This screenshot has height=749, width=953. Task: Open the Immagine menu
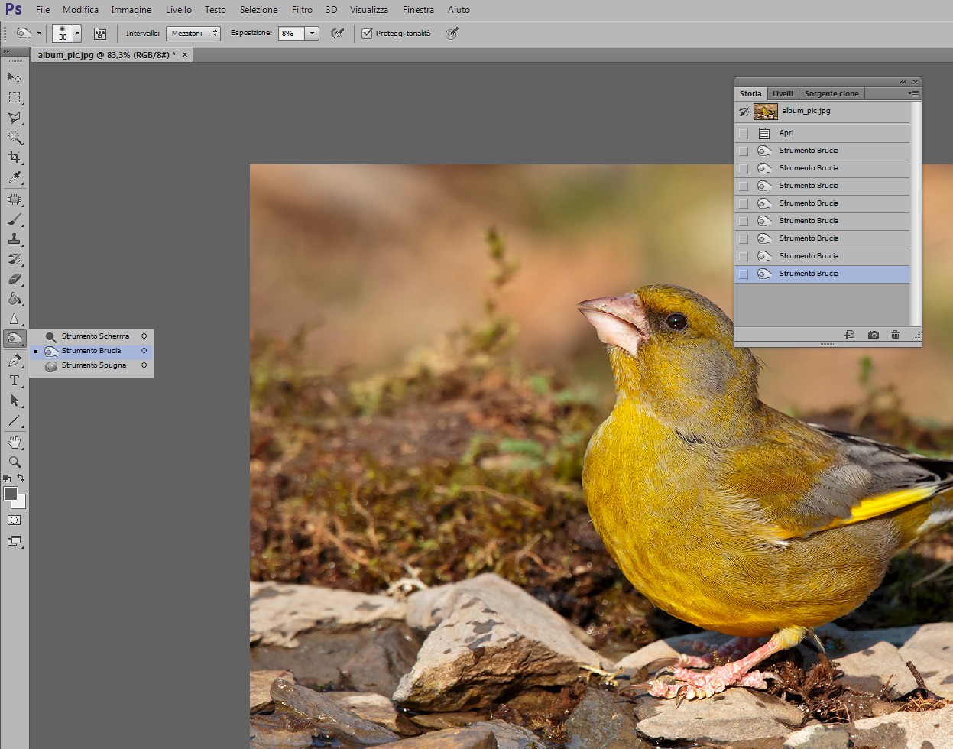pos(131,10)
